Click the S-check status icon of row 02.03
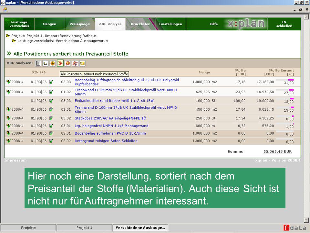Image resolution: width=310 pixels, height=233 pixels. (8, 82)
